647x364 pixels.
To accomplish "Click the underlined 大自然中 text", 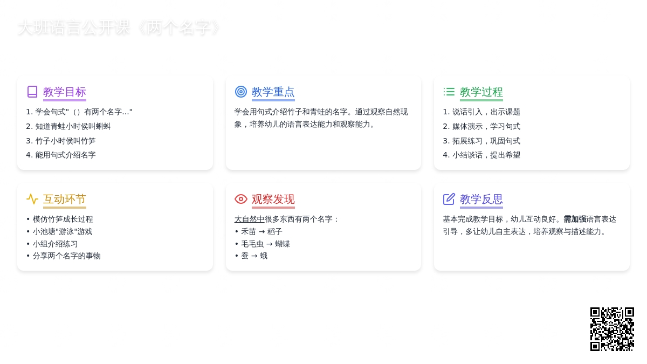I will coord(249,219).
